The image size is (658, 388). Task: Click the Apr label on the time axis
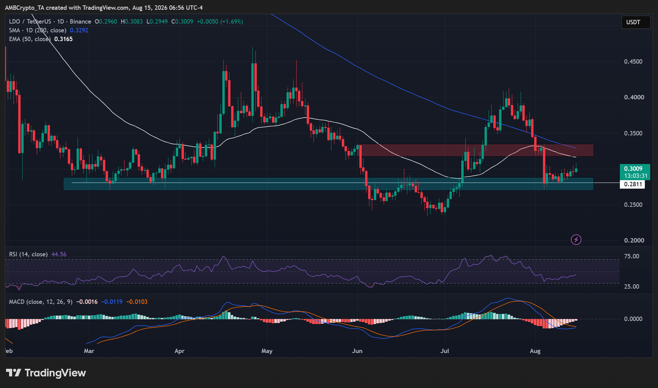pos(180,351)
